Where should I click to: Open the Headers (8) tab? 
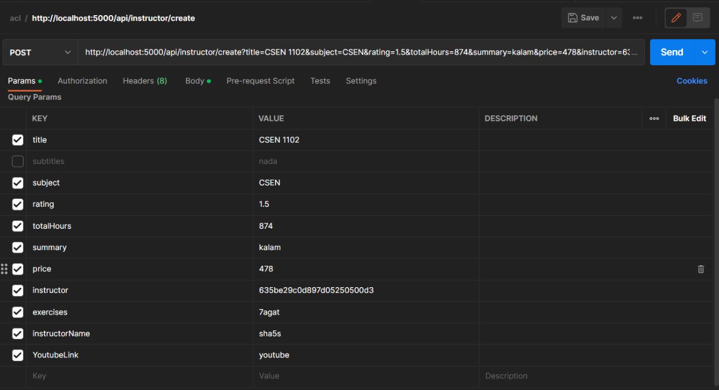[144, 81]
